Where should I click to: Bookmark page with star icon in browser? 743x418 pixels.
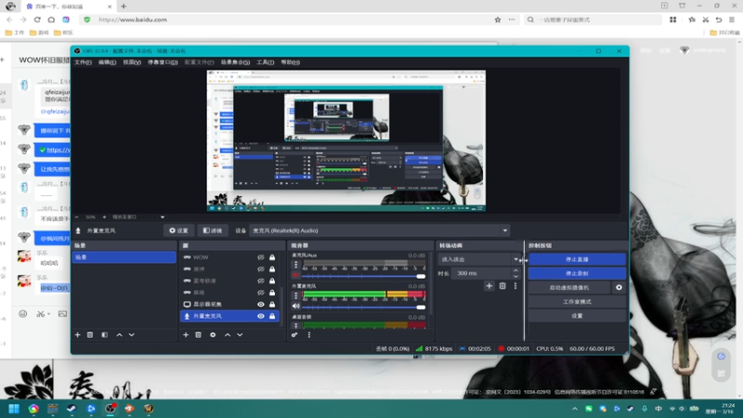(498, 20)
